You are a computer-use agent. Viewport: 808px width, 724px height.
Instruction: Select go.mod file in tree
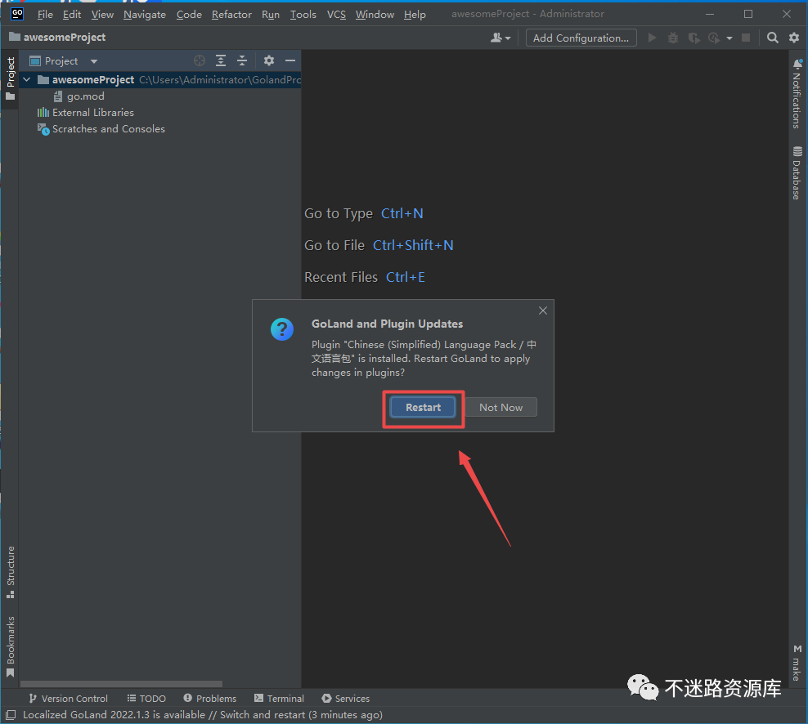(x=79, y=96)
